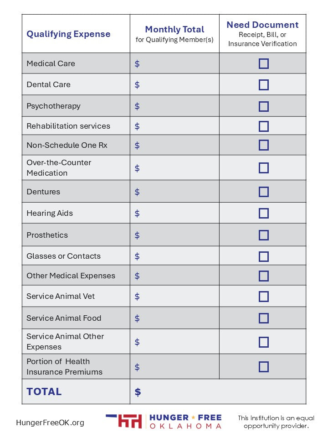The width and height of the screenshot is (328, 438).
Task: Mark the Health Insurance Premiums checkbox
Action: (263, 367)
